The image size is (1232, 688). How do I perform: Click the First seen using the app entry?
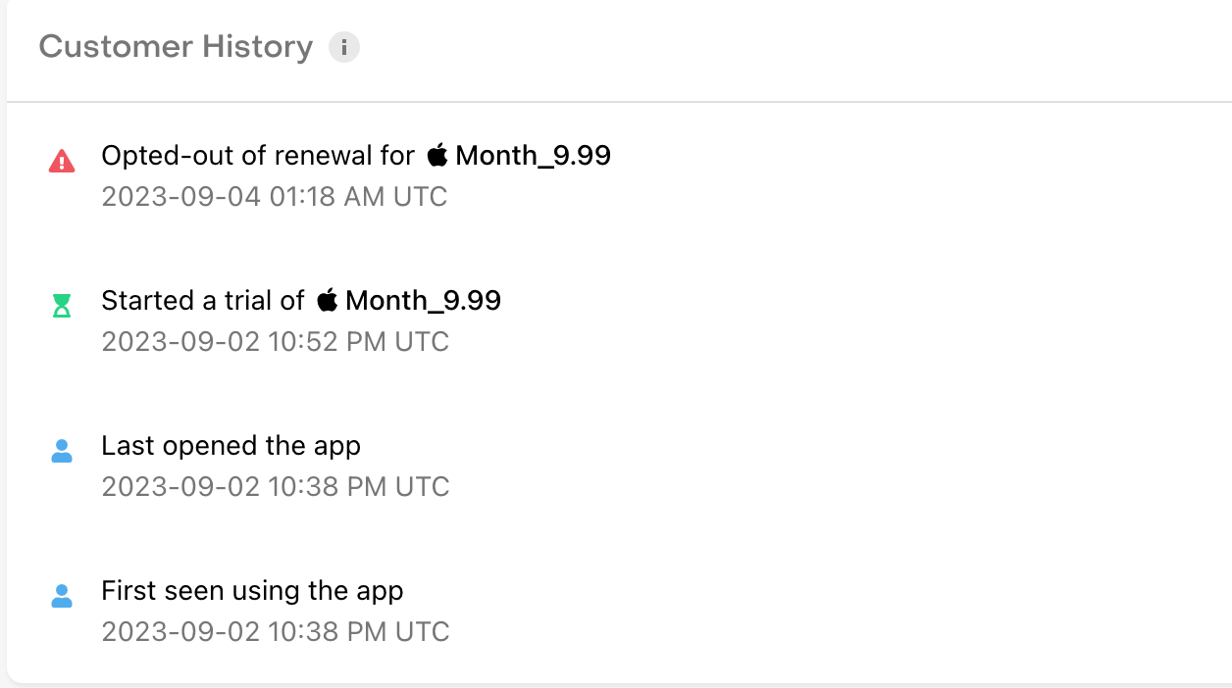pyautogui.click(x=252, y=591)
